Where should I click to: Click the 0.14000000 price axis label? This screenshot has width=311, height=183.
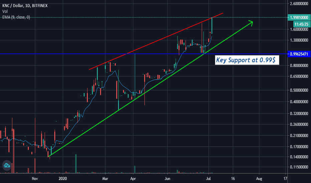click(299, 157)
